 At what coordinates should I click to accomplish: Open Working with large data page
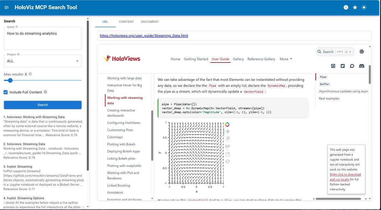(x=124, y=78)
